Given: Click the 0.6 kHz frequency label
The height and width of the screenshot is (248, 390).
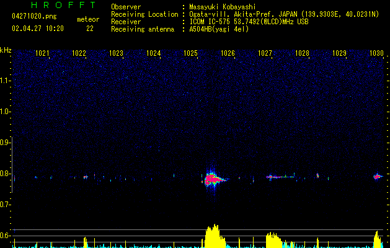Looking at the screenshot, I should click(5, 236).
